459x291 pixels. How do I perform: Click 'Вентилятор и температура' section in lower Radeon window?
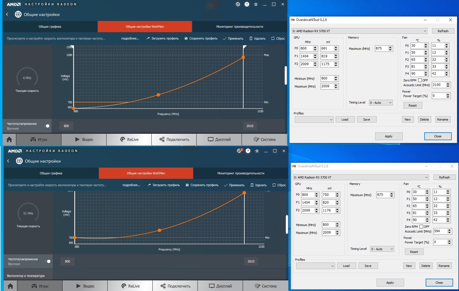pos(26,276)
